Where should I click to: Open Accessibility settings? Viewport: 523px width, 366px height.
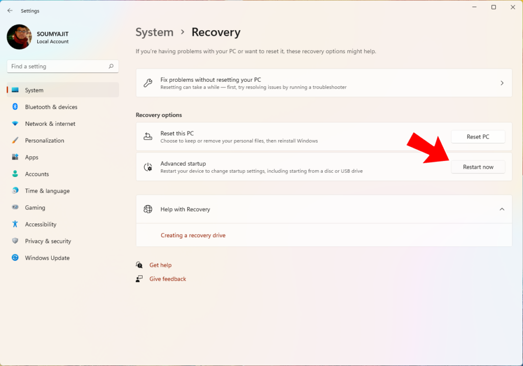63,224
